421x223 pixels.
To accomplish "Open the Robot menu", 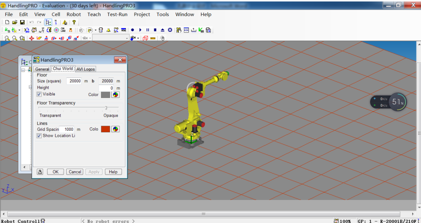I will (74, 15).
